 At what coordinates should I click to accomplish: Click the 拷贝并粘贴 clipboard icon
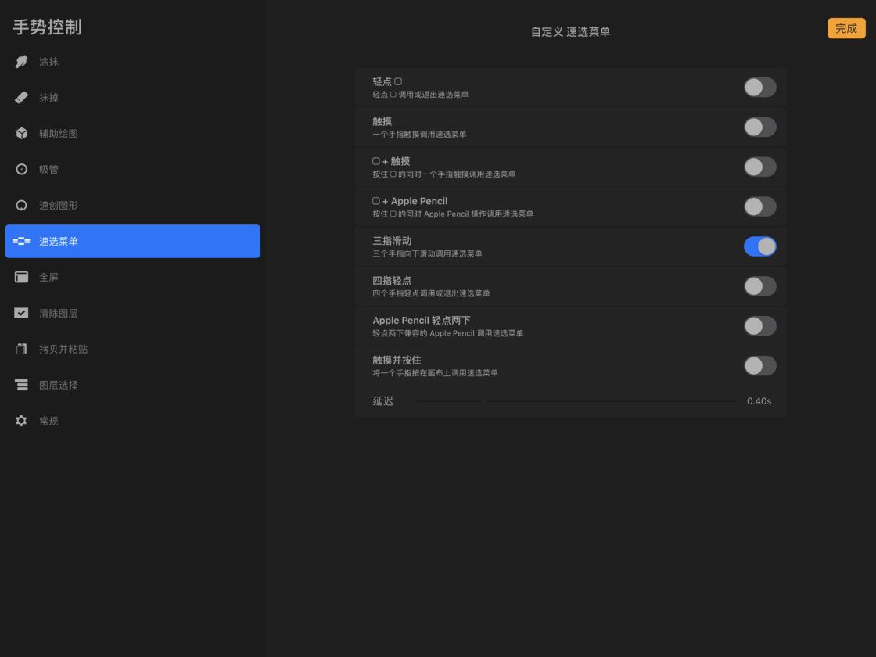[x=22, y=349]
